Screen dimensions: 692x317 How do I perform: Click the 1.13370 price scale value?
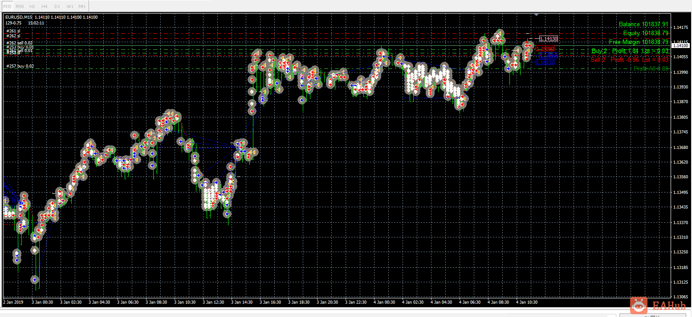(680, 222)
